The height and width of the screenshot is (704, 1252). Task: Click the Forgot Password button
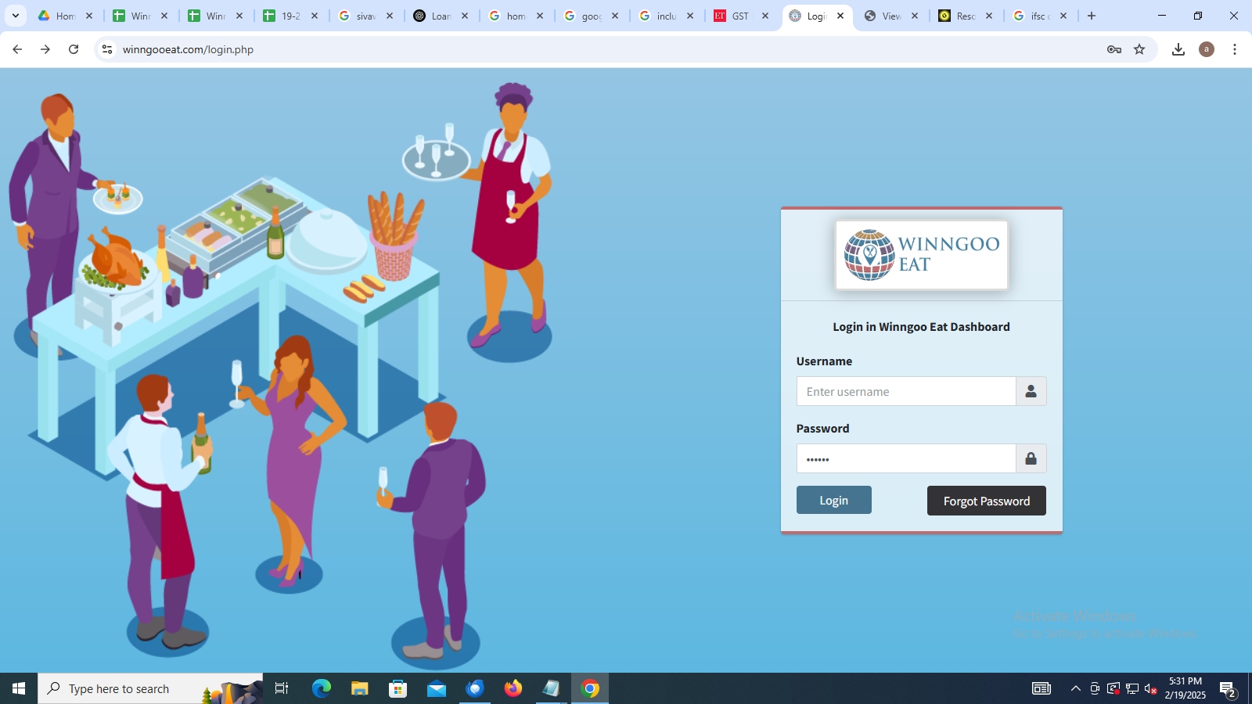[986, 501]
